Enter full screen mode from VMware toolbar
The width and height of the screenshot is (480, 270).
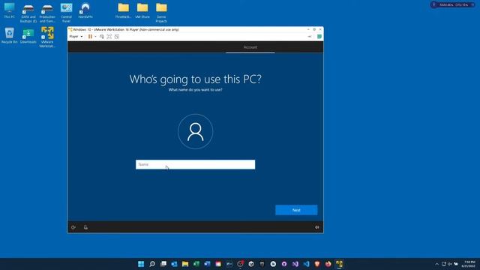[x=109, y=37]
